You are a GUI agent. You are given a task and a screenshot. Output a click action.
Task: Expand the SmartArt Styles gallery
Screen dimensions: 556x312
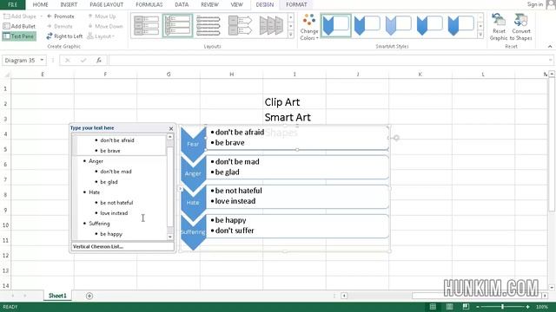pos(480,35)
